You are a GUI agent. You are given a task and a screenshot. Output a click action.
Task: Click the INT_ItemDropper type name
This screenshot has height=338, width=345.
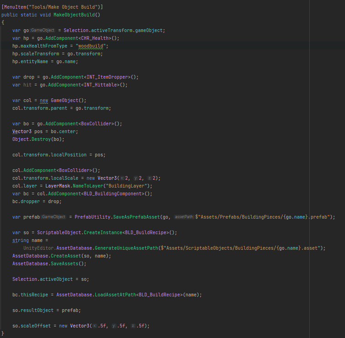[107, 77]
